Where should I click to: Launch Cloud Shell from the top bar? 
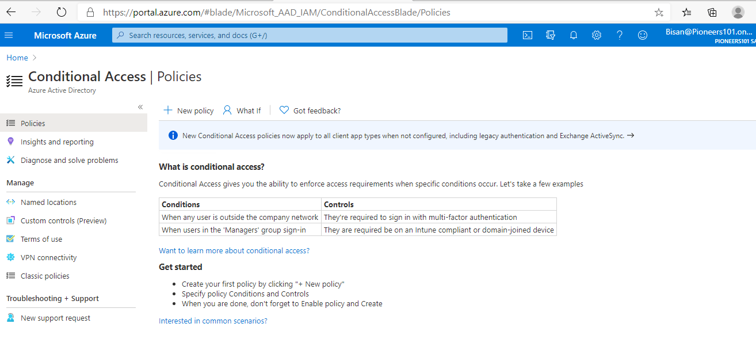click(x=528, y=35)
